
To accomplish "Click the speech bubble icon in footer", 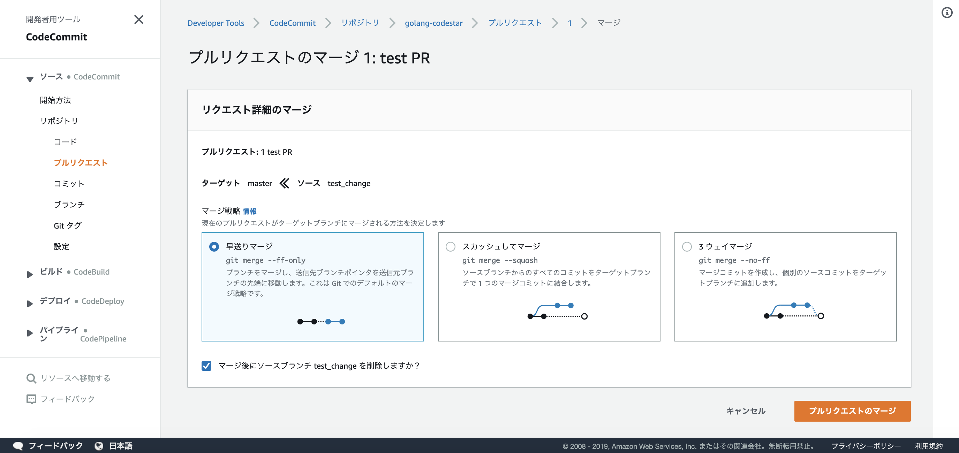I will click(18, 446).
